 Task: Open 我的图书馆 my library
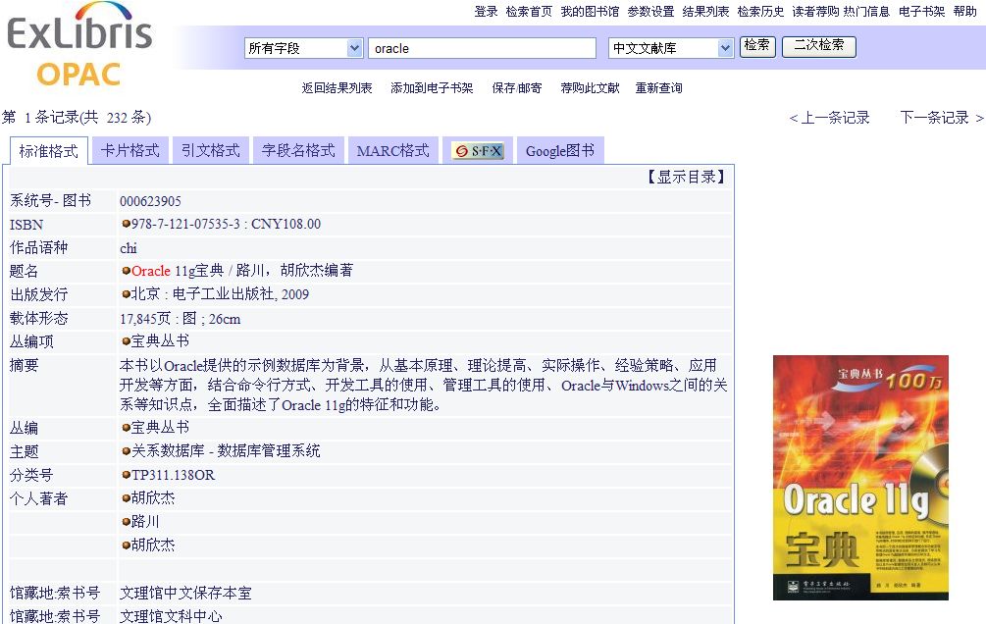pos(590,12)
